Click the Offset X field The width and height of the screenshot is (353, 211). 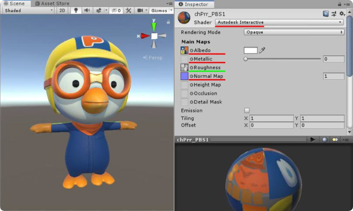tap(271, 125)
